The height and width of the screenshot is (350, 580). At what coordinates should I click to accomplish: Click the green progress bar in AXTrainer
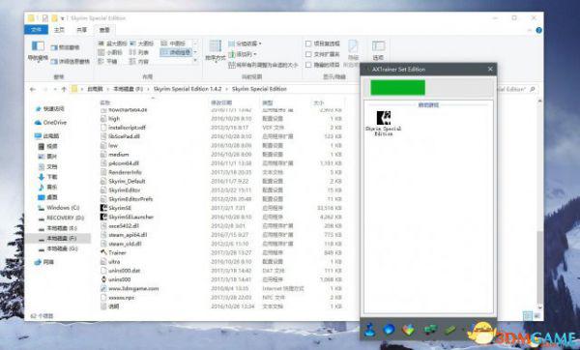[x=397, y=88]
